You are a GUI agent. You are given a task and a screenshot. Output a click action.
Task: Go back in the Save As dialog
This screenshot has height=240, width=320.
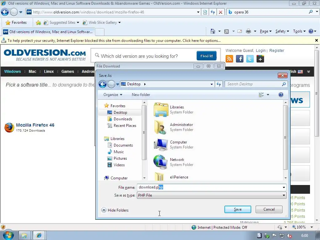pos(102,84)
